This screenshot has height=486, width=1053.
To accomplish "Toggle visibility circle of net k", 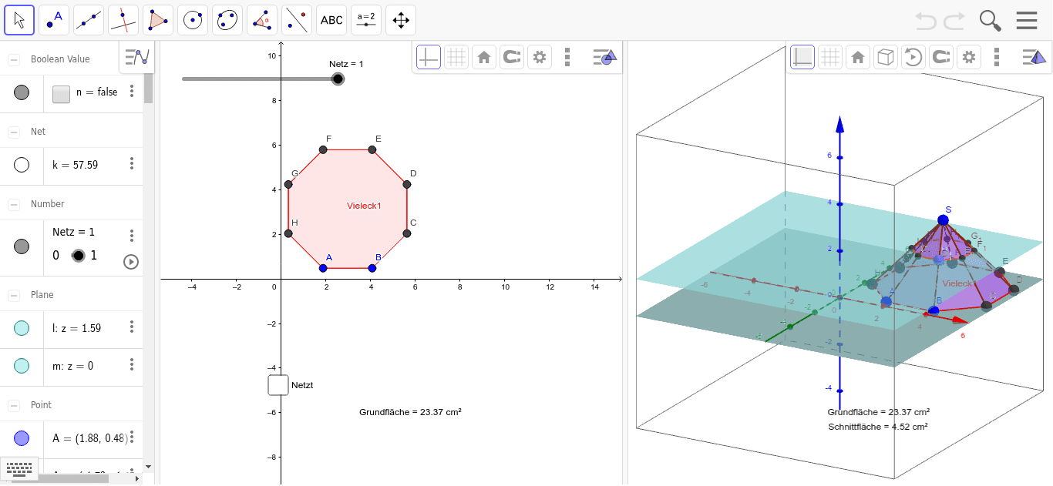I will tap(22, 165).
